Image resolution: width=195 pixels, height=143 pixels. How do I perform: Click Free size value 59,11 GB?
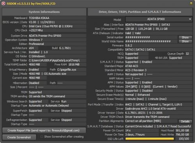[161, 29]
